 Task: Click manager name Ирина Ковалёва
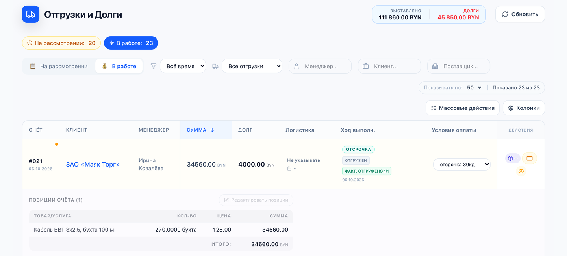tap(151, 165)
